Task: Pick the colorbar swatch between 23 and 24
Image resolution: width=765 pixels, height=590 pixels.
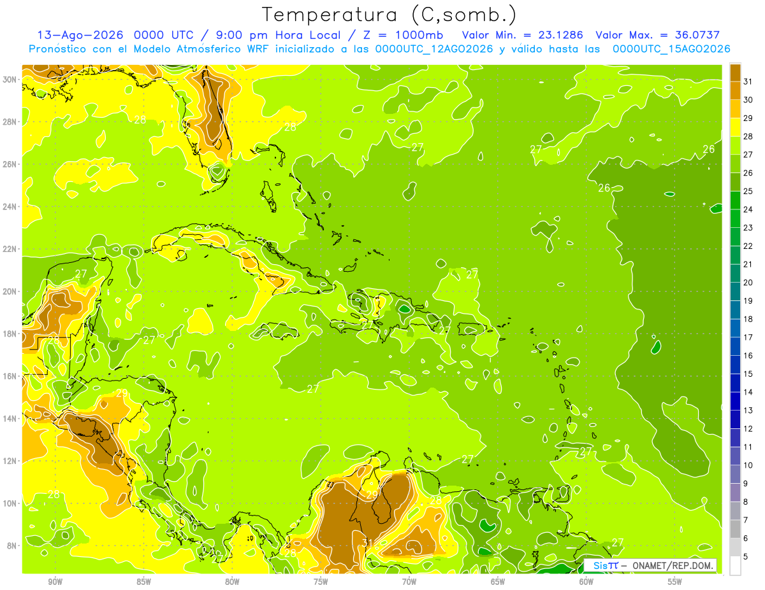Action: point(736,219)
